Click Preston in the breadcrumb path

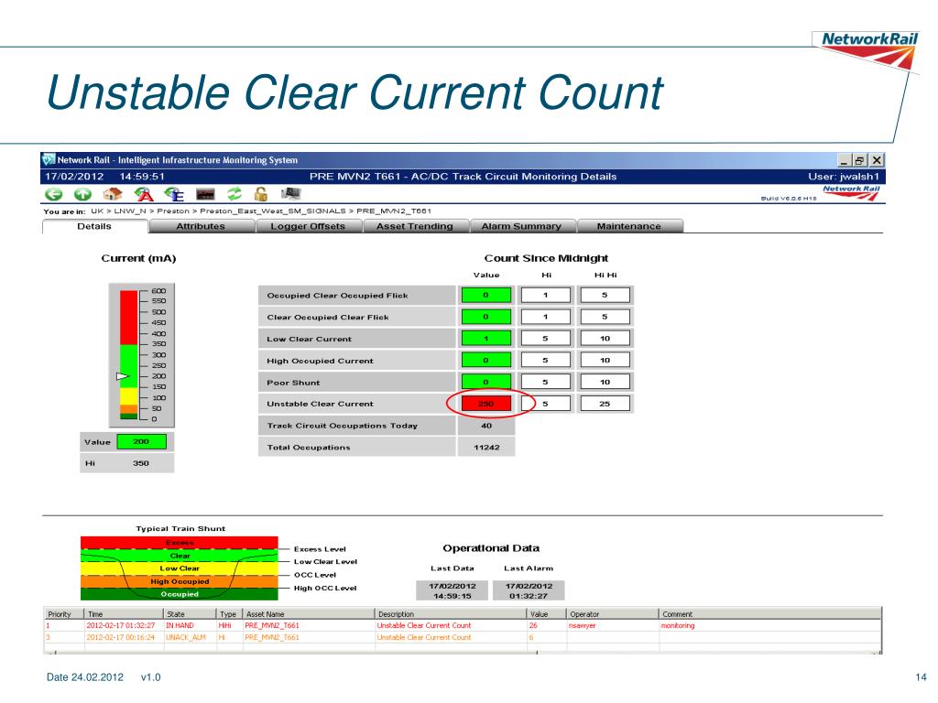(x=173, y=211)
